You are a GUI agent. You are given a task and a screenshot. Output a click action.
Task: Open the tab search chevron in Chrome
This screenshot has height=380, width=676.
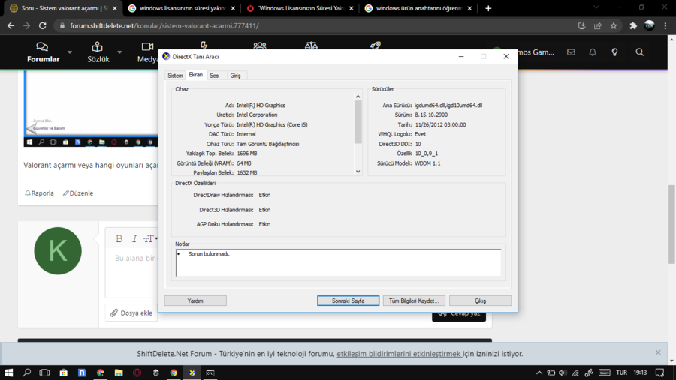point(596,7)
